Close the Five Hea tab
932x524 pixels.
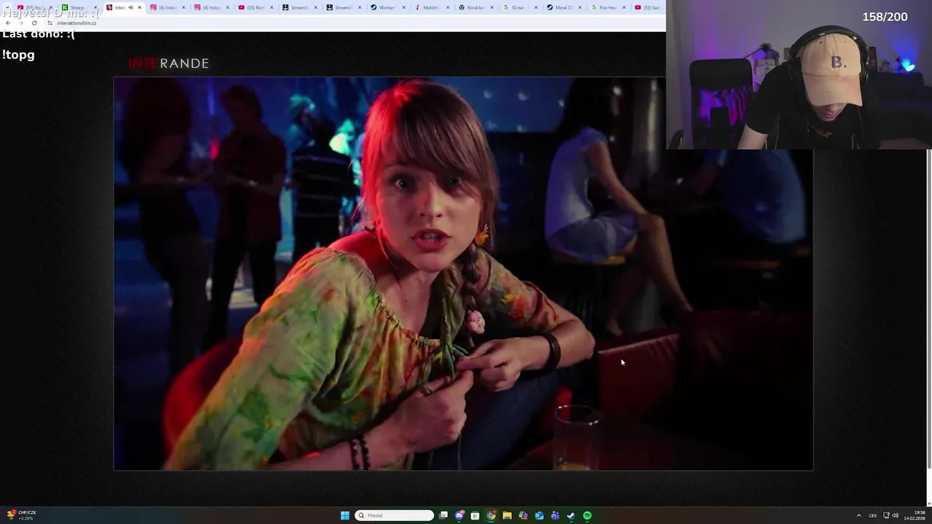[624, 7]
